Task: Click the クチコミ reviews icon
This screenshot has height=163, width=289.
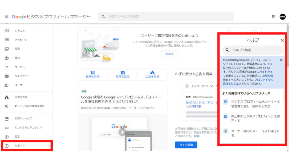Action: (7, 31)
